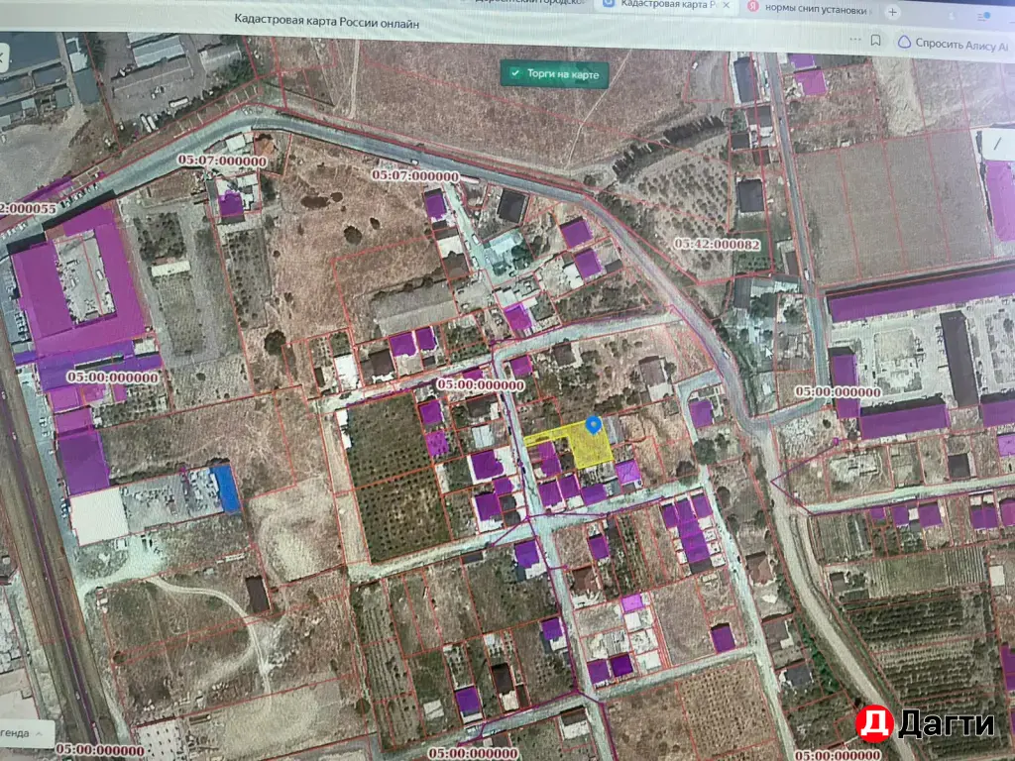
Task: Click '05:00:000000' label north of yellow parcel
Action: point(480,384)
